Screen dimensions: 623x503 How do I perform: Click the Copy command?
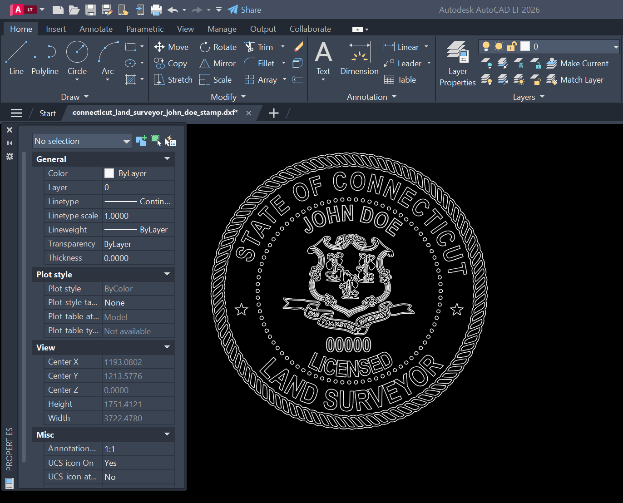point(171,64)
